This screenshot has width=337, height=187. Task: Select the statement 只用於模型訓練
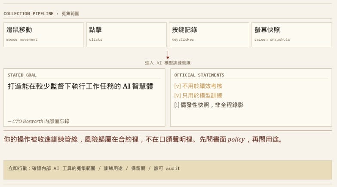(198, 95)
